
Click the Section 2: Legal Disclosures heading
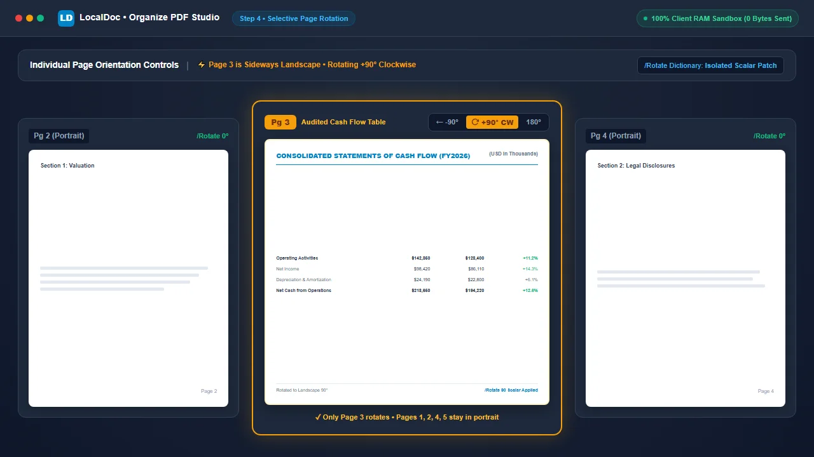[636, 166]
